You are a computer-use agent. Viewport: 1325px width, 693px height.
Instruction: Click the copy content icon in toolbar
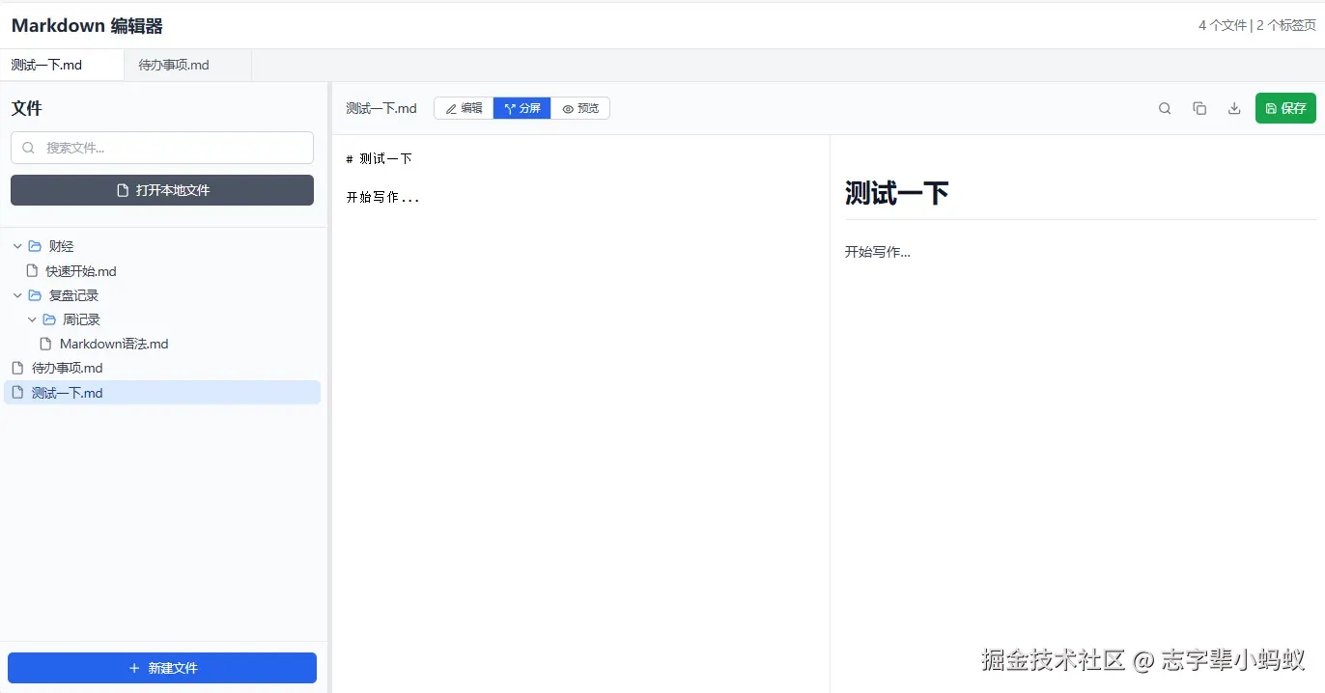click(1199, 108)
